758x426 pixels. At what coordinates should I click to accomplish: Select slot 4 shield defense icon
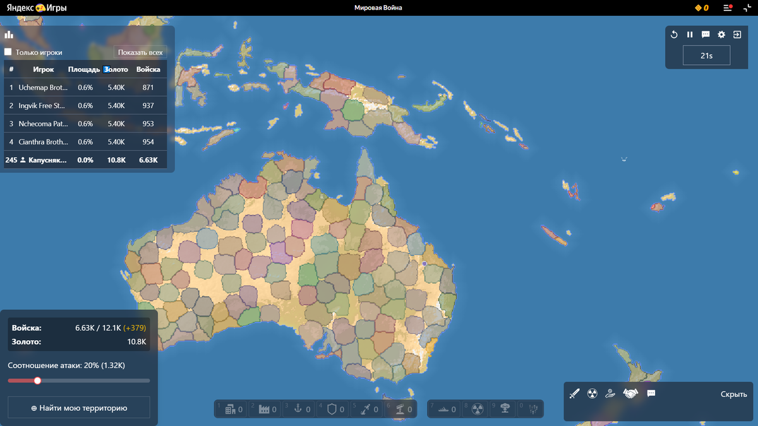point(332,409)
